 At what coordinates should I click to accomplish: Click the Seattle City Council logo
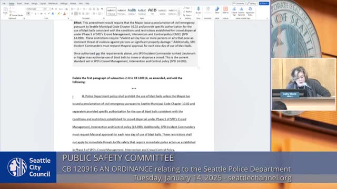[x=28, y=167]
